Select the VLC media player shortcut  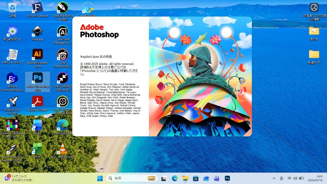click(63, 149)
